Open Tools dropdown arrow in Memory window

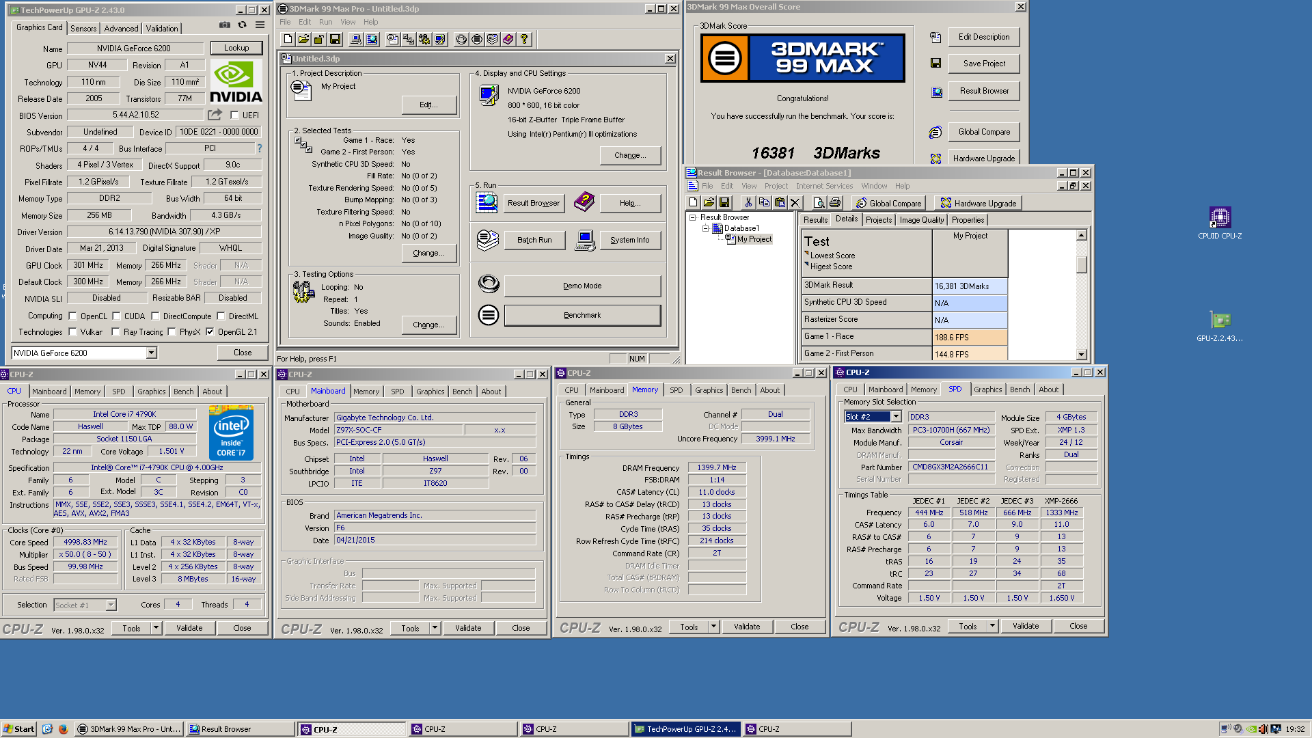click(713, 627)
